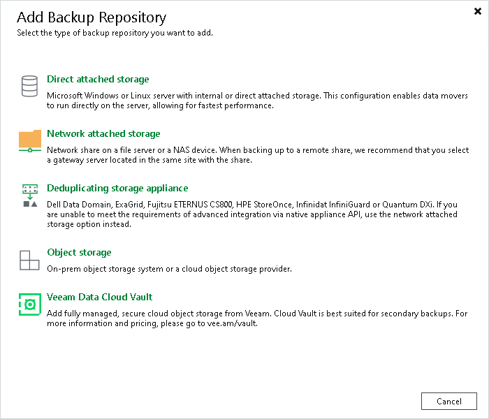
Task: Click the 'Select the type of backup repository' subtitle
Action: (115, 33)
